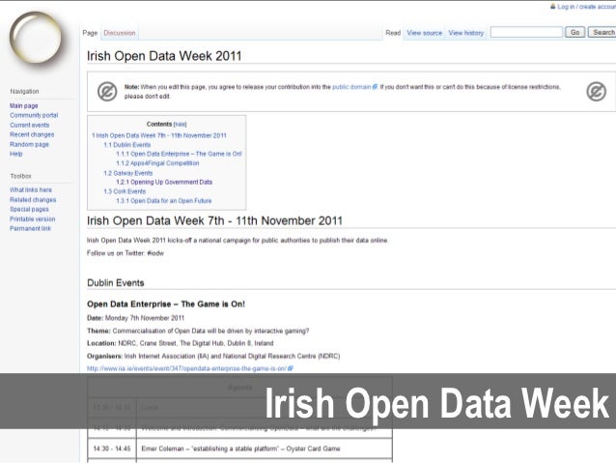
Task: Click the Dublin Events section heading
Action: point(116,283)
